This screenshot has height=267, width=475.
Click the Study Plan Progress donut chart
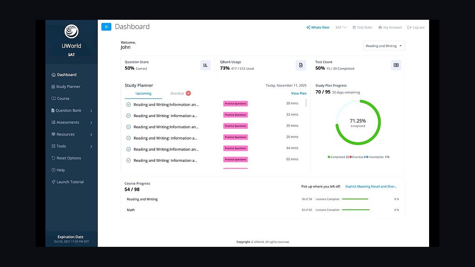click(x=358, y=123)
